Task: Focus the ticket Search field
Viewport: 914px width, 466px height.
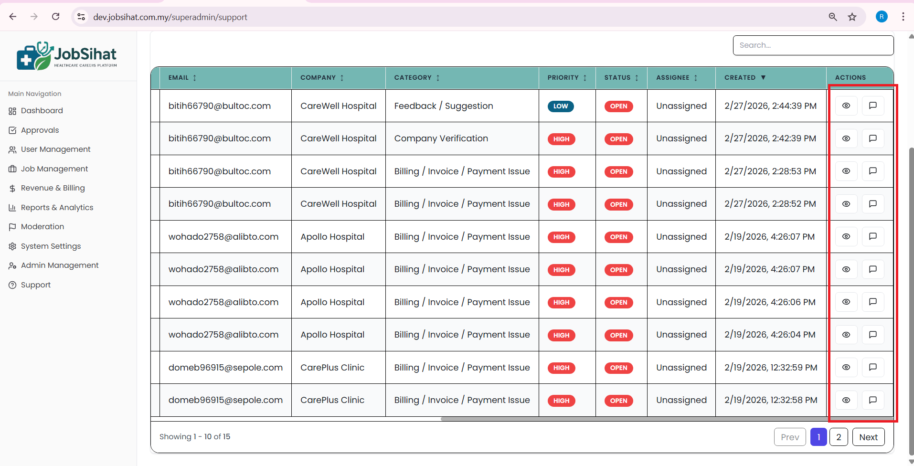Action: point(813,45)
